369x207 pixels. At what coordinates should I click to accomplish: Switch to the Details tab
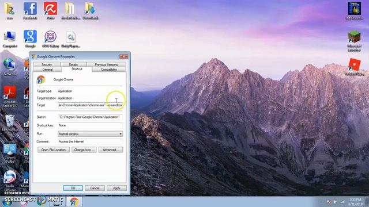pos(73,64)
